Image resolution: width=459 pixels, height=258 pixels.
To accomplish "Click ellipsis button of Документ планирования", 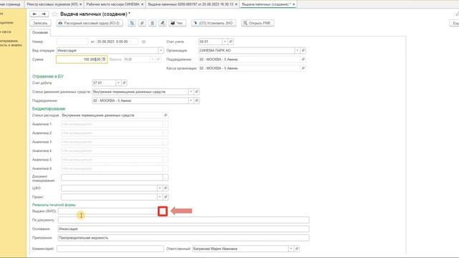I will pos(166,178).
